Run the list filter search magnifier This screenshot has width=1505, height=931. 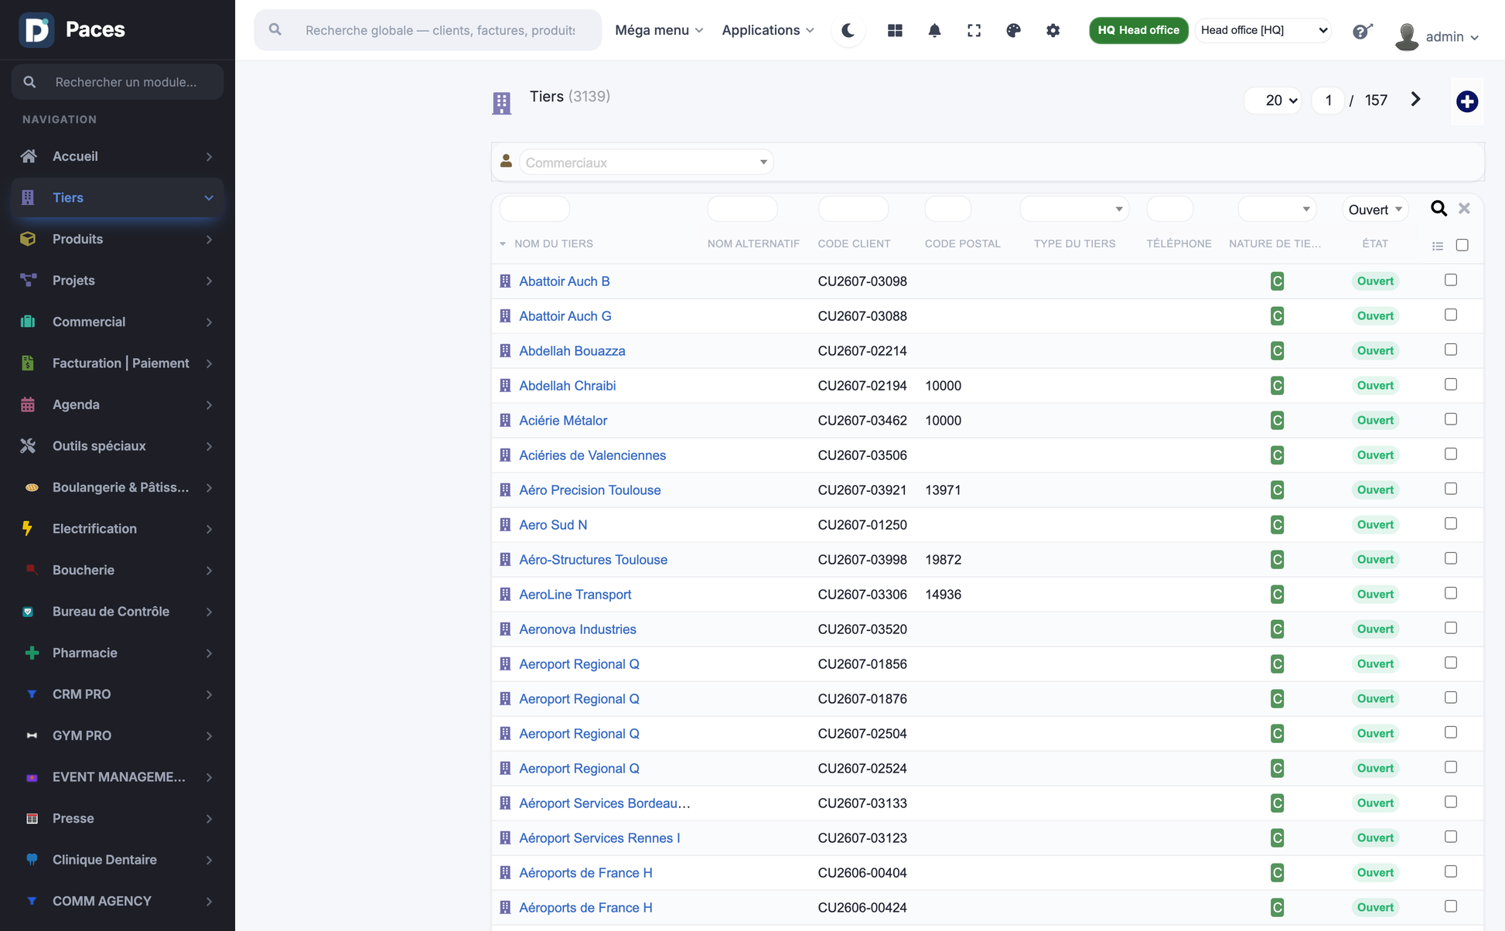(1438, 209)
